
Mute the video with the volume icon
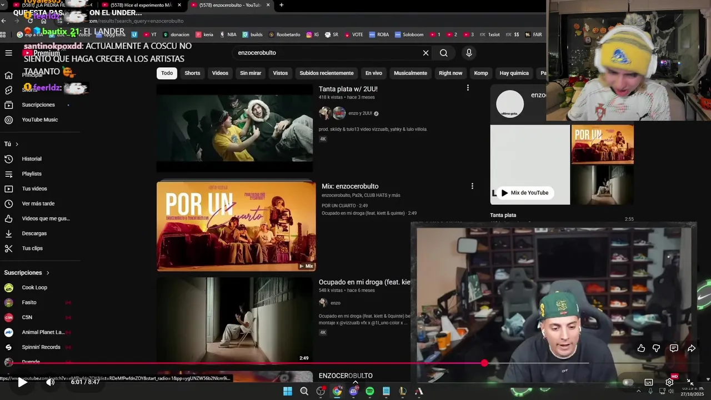coord(50,382)
